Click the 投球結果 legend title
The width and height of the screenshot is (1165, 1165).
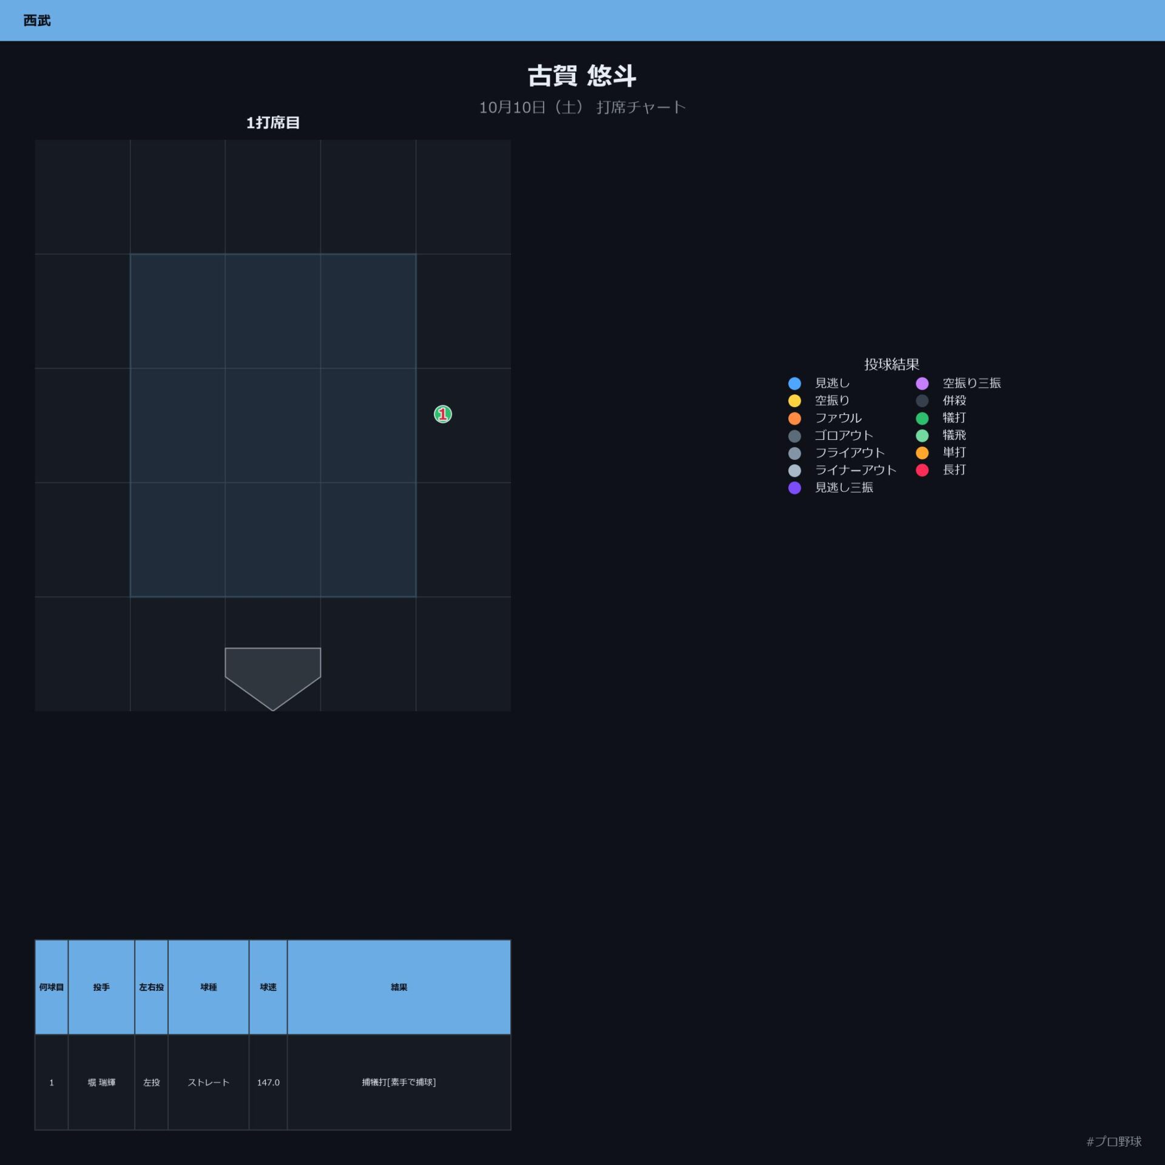(891, 364)
